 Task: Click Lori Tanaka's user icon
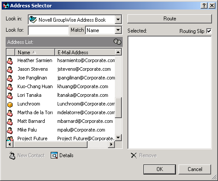pos(10,95)
